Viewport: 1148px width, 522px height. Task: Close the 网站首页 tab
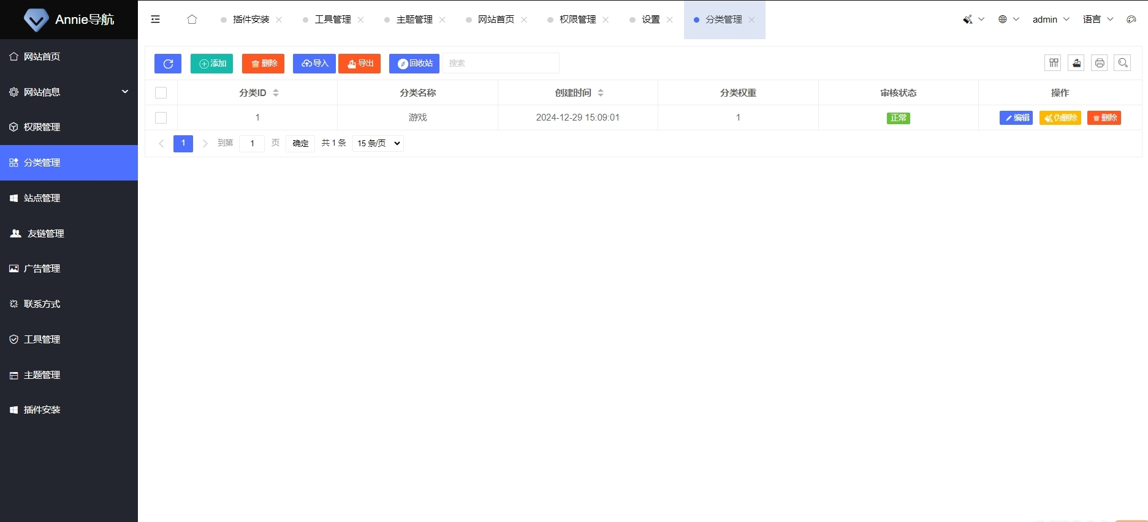(x=524, y=20)
